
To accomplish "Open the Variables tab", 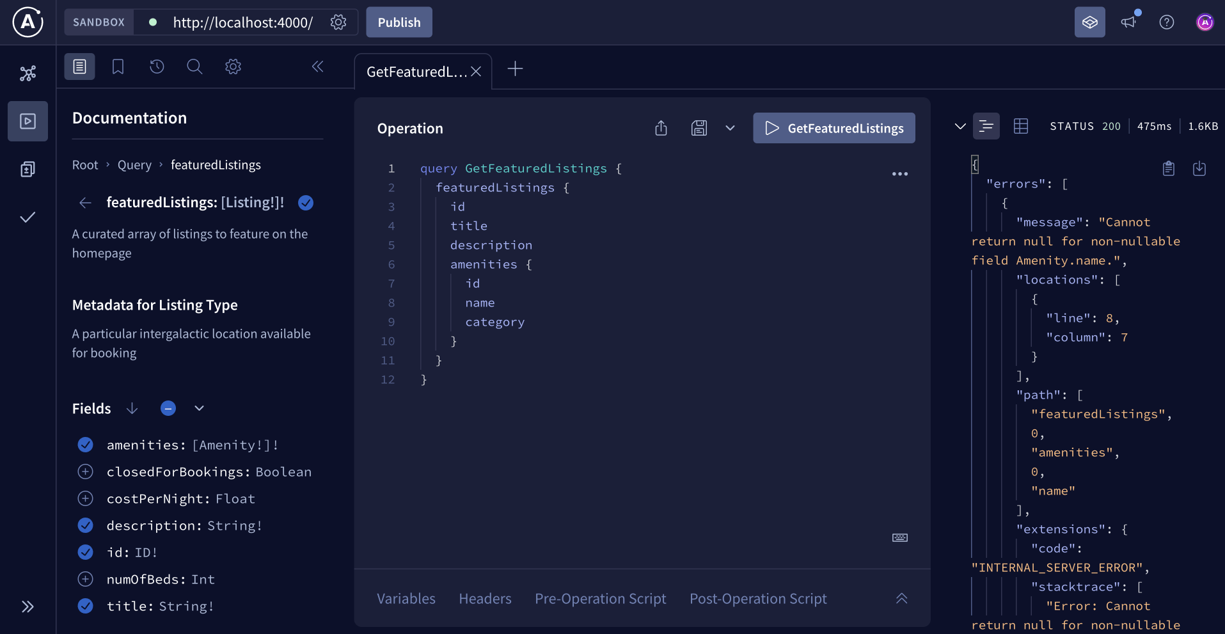I will tap(406, 599).
